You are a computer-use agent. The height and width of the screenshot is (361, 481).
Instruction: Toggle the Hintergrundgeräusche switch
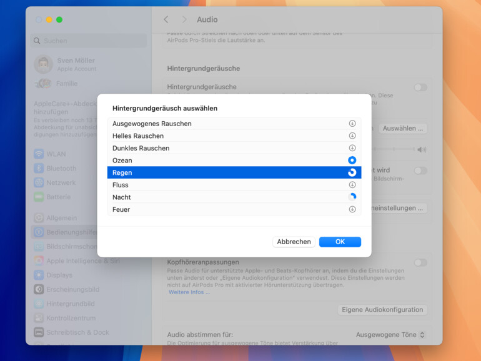420,87
